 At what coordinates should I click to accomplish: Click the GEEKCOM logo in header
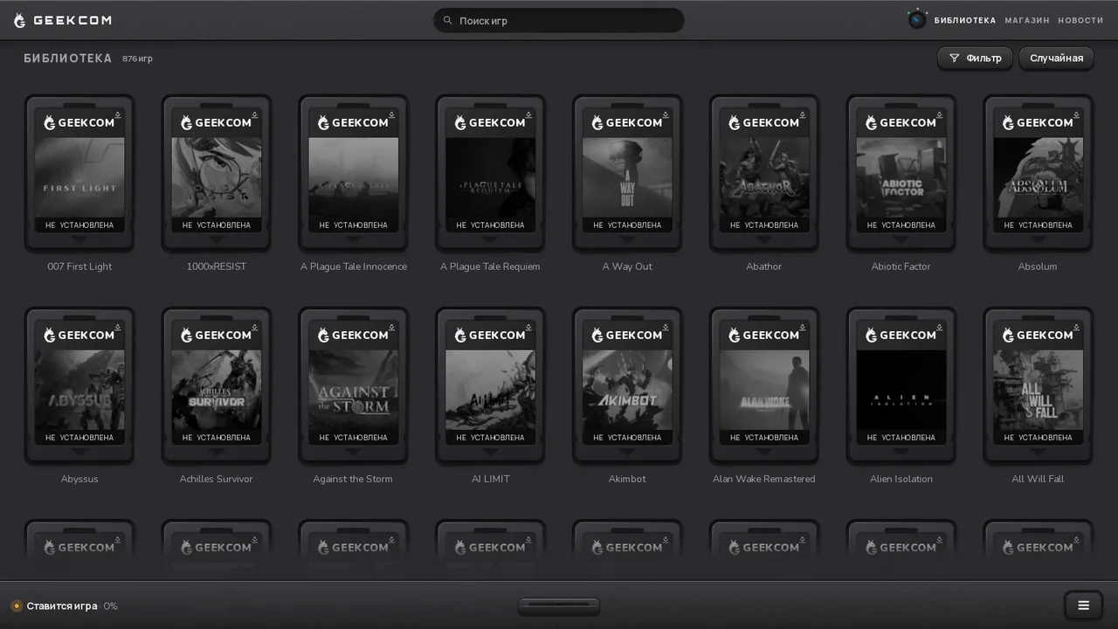[63, 20]
